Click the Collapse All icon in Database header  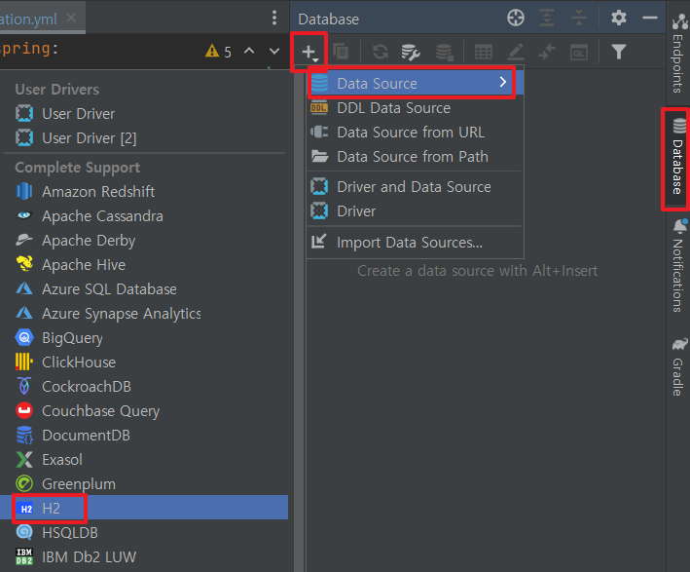point(579,19)
